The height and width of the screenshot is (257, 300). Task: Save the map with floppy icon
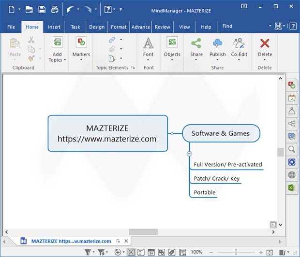(42, 9)
